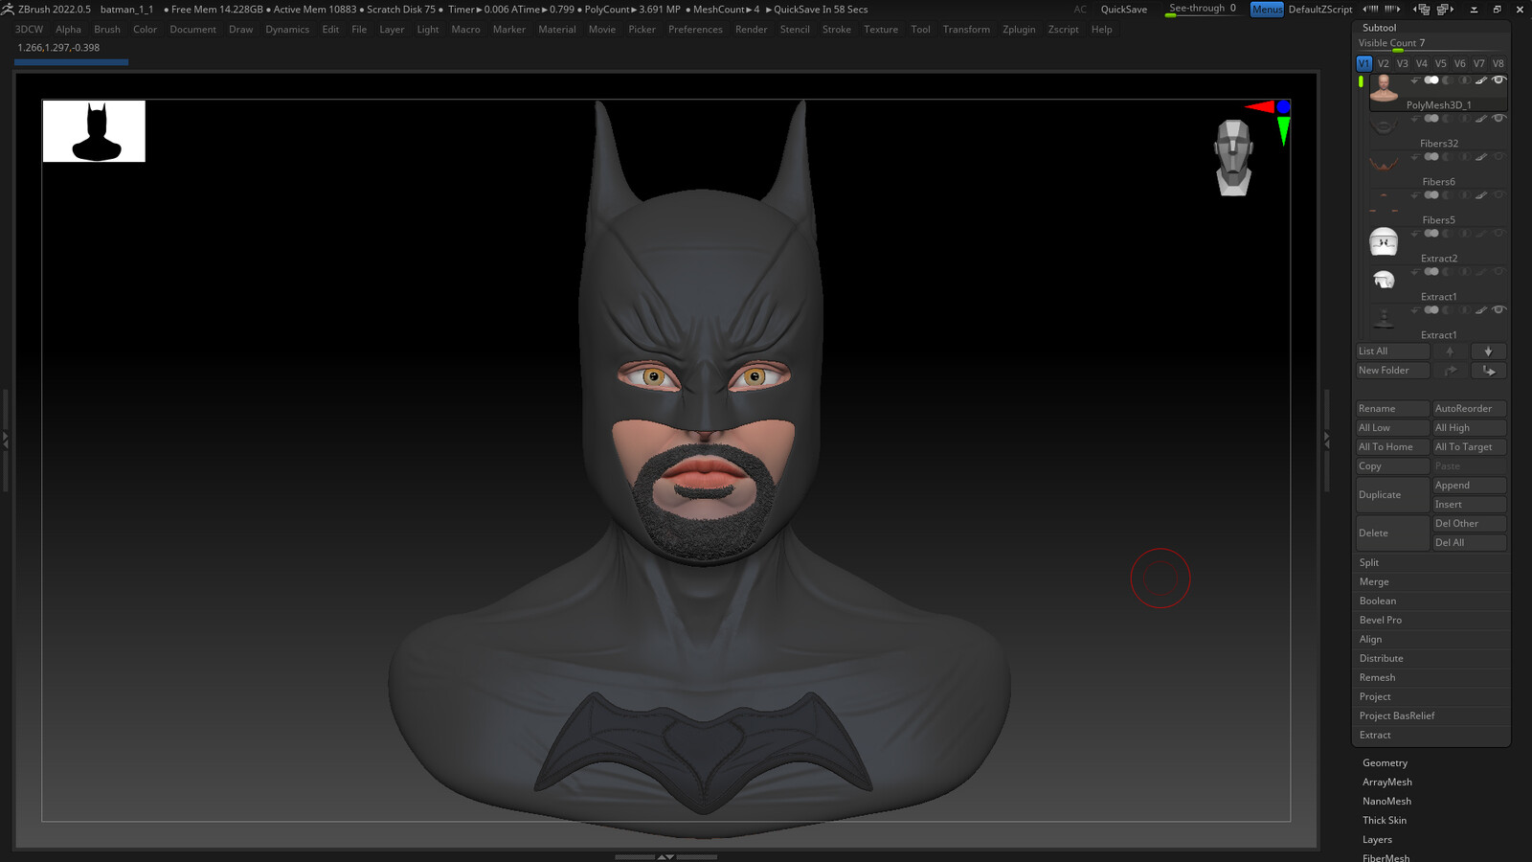Set Fibers5 boolean union mode icon
Image resolution: width=1532 pixels, height=862 pixels.
1431,194
